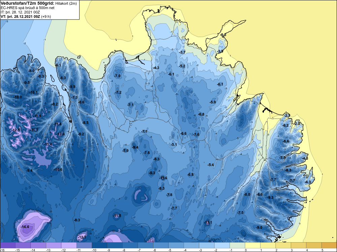Click legend swatch between 4 and 5
Viewport: 337px width, 252px height.
(x=314, y=245)
